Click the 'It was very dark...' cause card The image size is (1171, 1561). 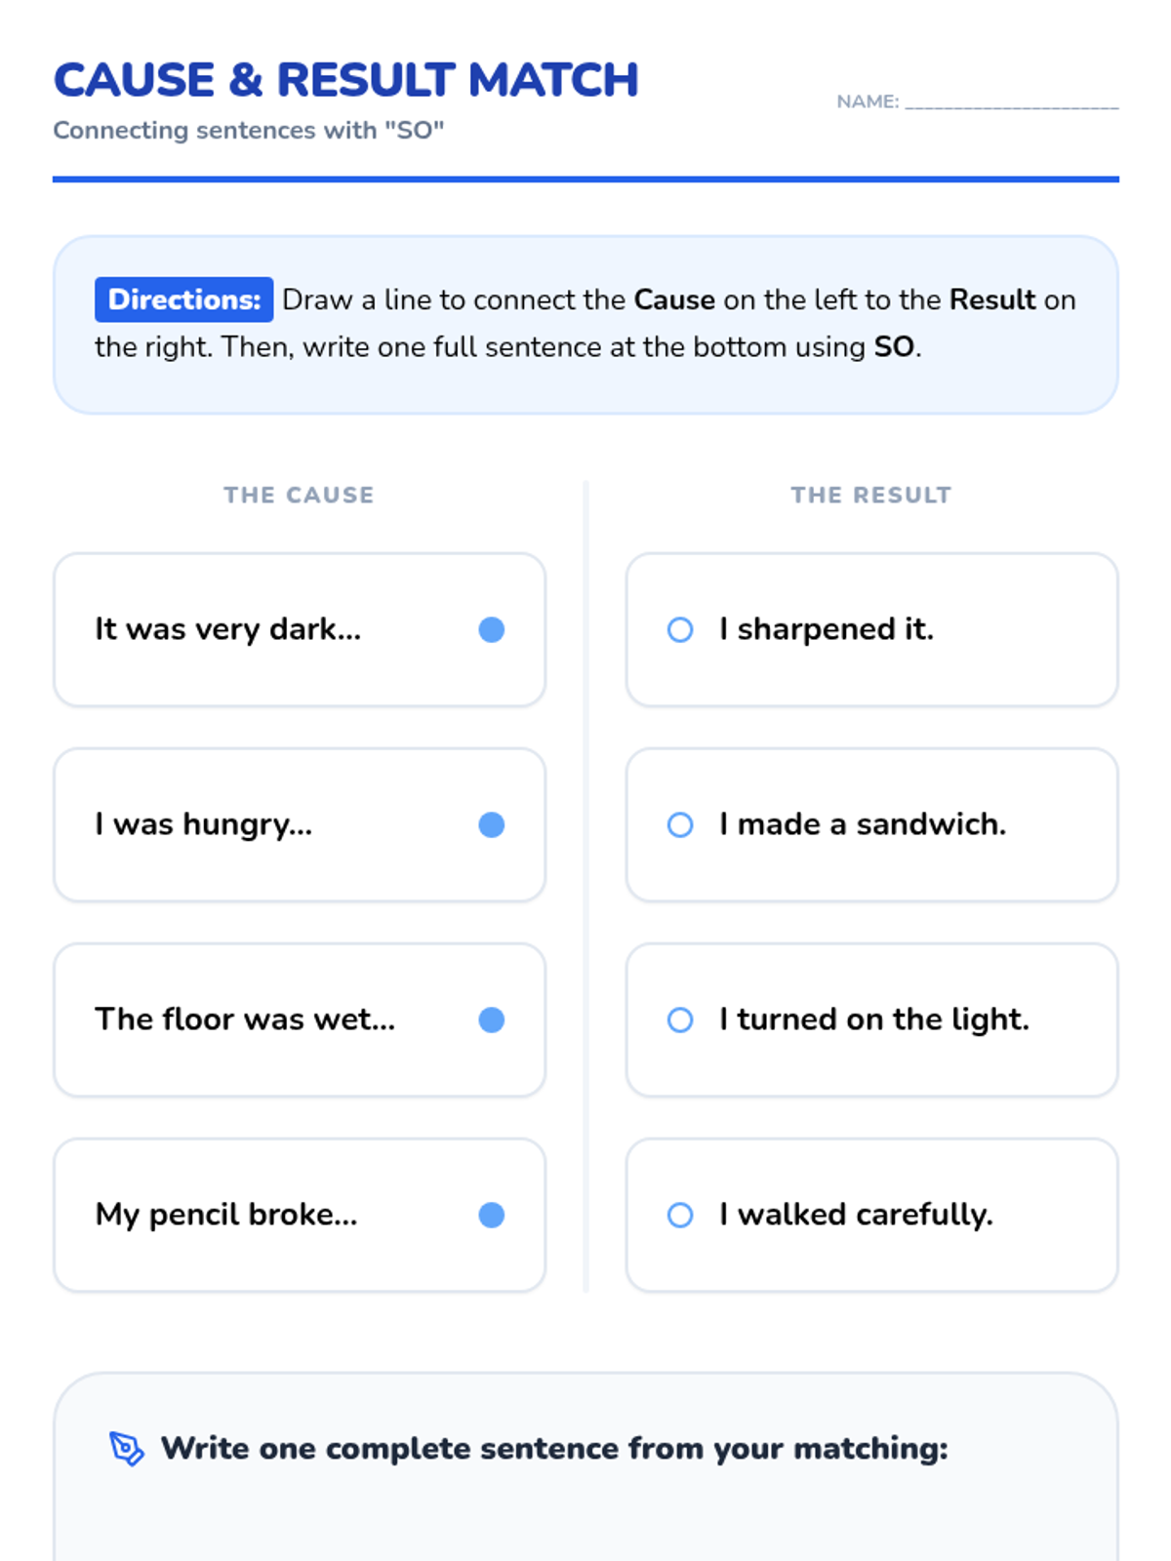pyautogui.click(x=300, y=630)
